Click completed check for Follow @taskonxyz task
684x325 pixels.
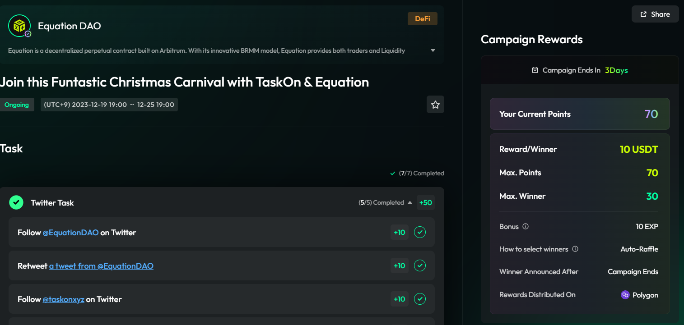click(420, 299)
